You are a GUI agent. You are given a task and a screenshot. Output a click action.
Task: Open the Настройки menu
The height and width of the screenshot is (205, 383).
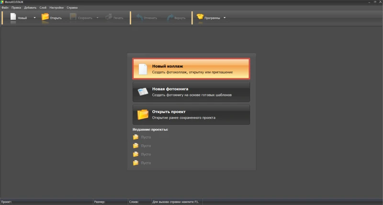pos(56,8)
